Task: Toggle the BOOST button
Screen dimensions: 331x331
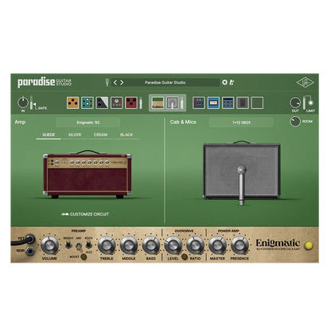Action: coord(84,257)
